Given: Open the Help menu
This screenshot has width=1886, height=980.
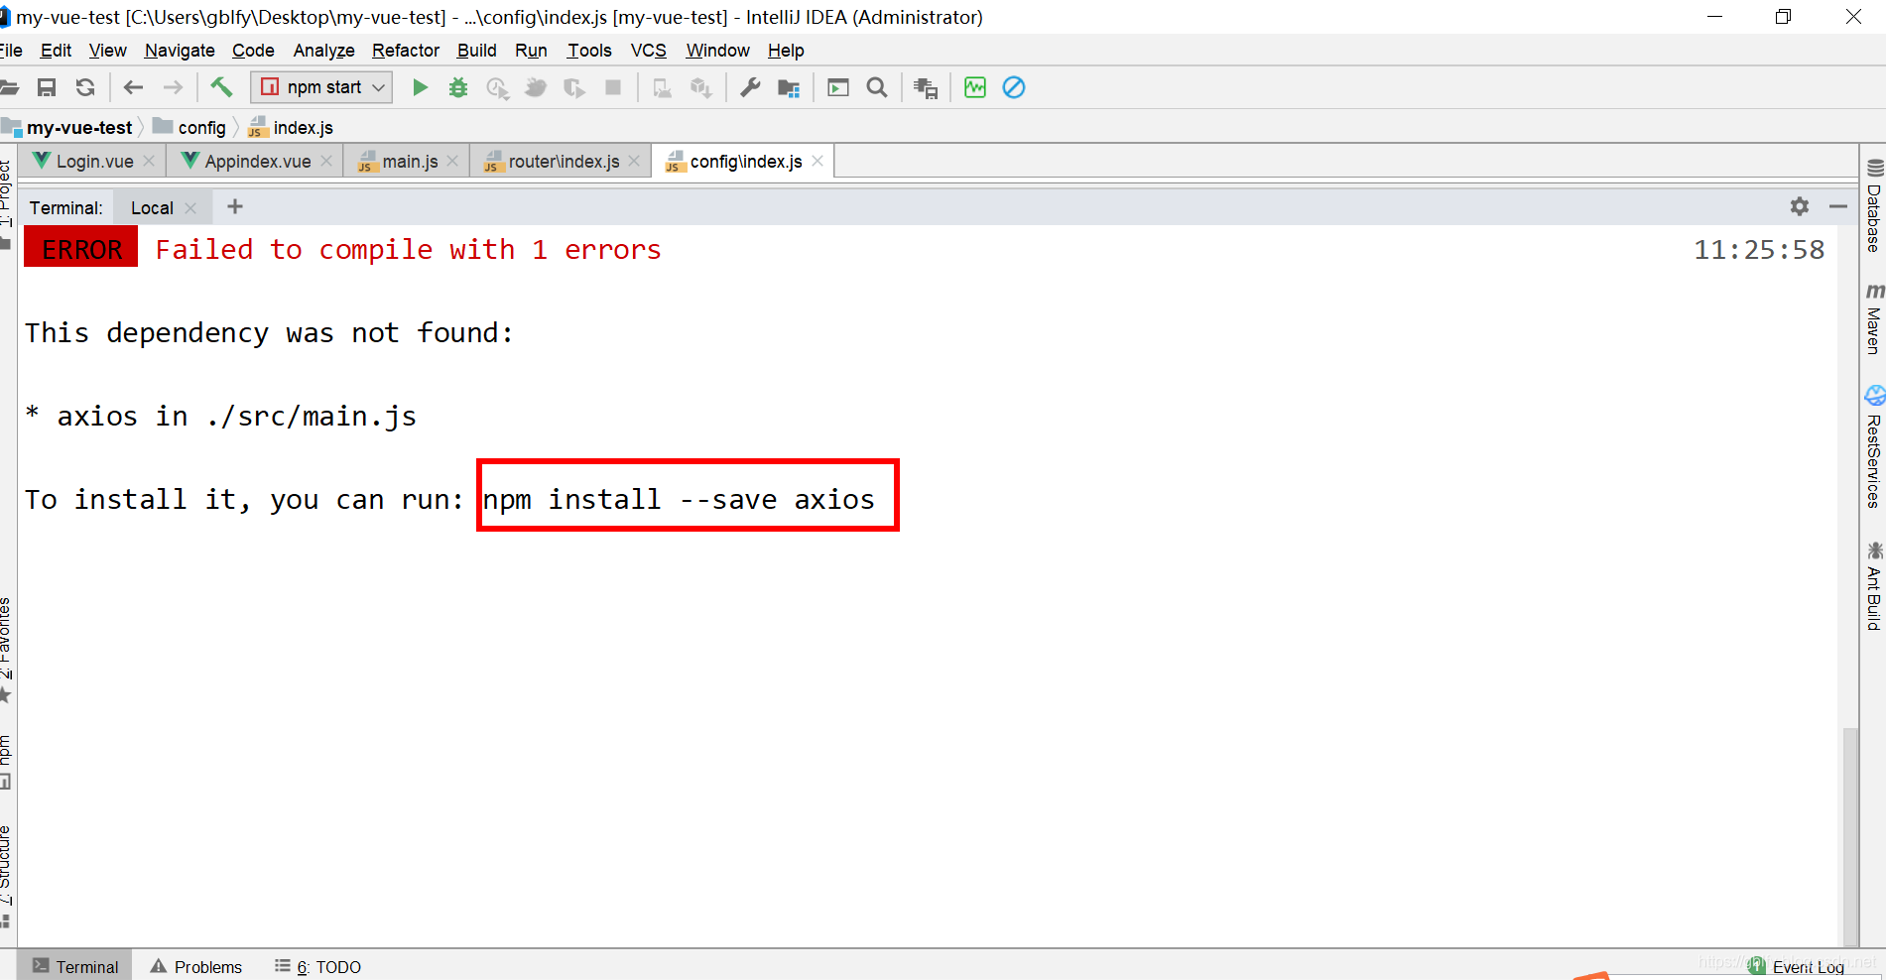Looking at the screenshot, I should coord(786,51).
